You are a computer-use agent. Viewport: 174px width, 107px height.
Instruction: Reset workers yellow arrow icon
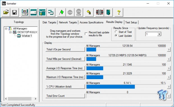pyautogui.click(x=89, y=12)
